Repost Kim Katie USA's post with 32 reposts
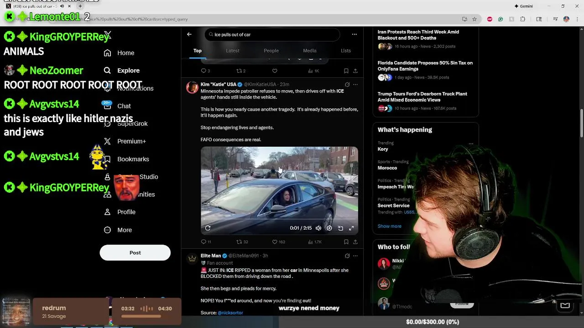The height and width of the screenshot is (328, 584). pos(242,242)
